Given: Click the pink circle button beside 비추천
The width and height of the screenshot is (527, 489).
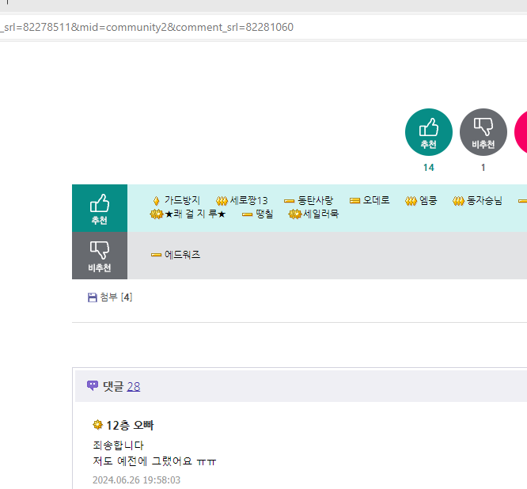Looking at the screenshot, I should [521, 132].
